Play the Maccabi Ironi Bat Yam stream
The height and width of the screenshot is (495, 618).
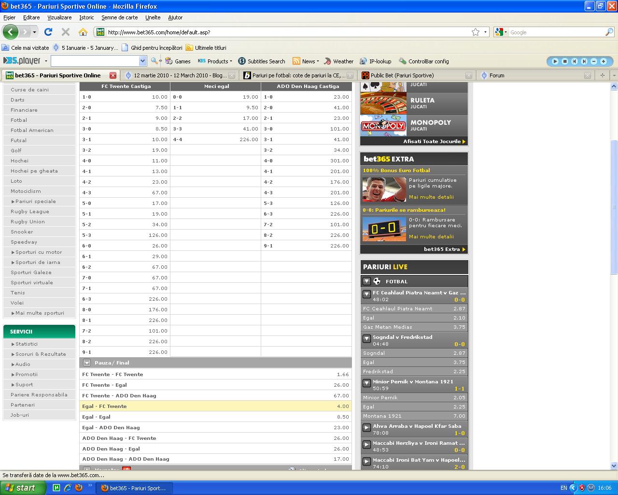[366, 462]
